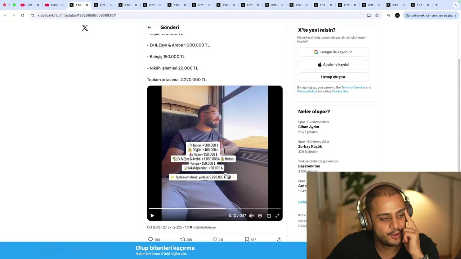Open the Privacy Policy link

307,91
